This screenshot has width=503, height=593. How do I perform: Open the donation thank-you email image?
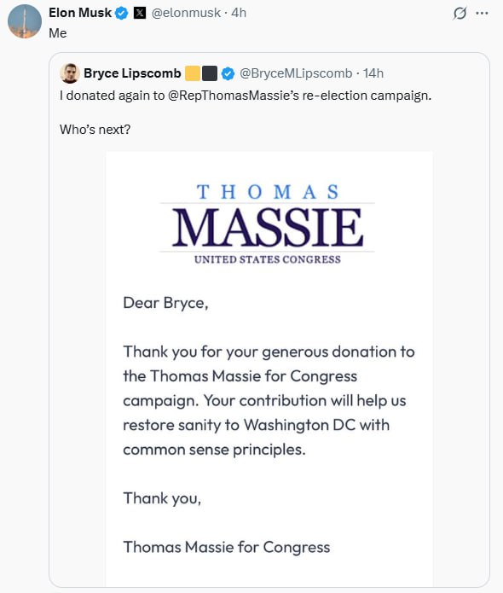click(x=269, y=369)
